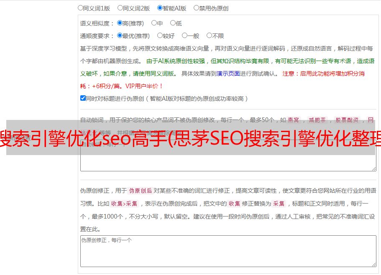Image resolution: width=381 pixels, height=275 pixels.
Task: Click the 伪原创后 highlighted tag
Action: pos(141,191)
